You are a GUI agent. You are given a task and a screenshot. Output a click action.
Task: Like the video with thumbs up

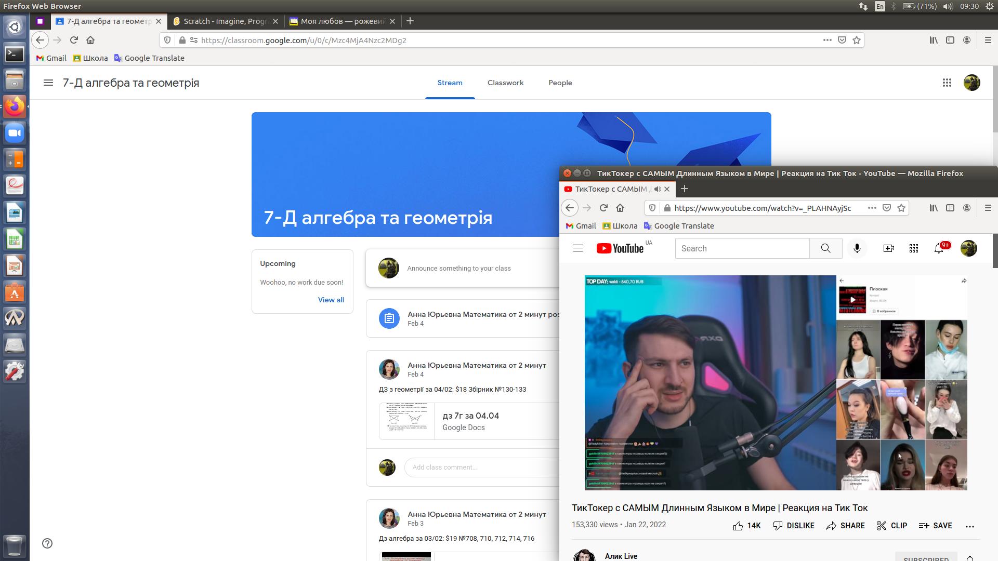(x=738, y=526)
